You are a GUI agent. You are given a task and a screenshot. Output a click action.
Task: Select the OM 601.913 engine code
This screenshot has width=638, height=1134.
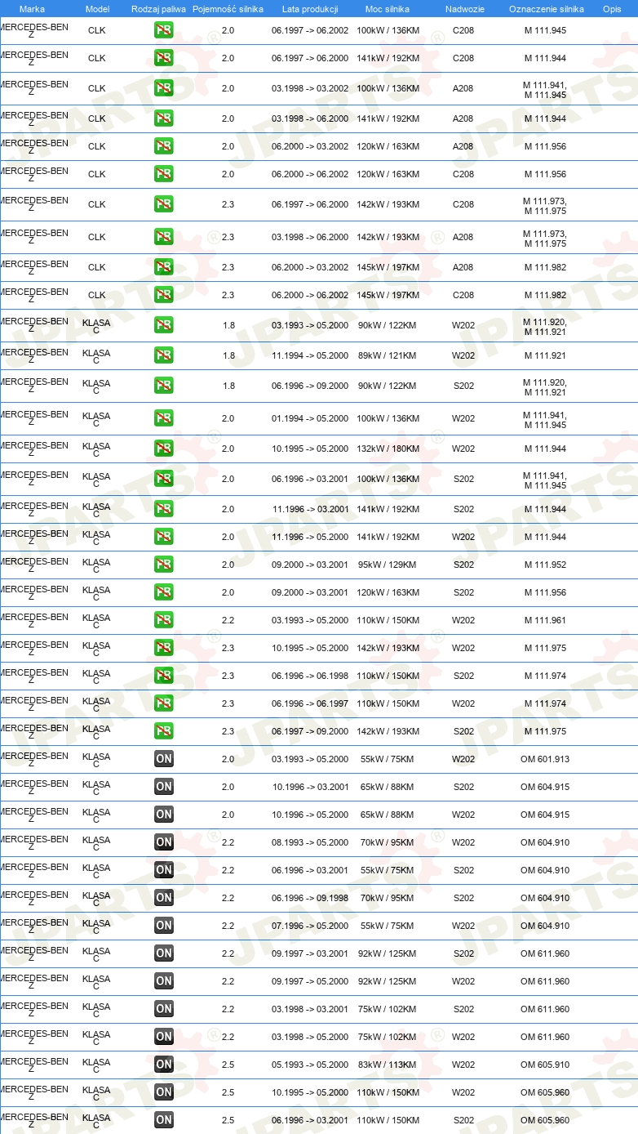[545, 759]
